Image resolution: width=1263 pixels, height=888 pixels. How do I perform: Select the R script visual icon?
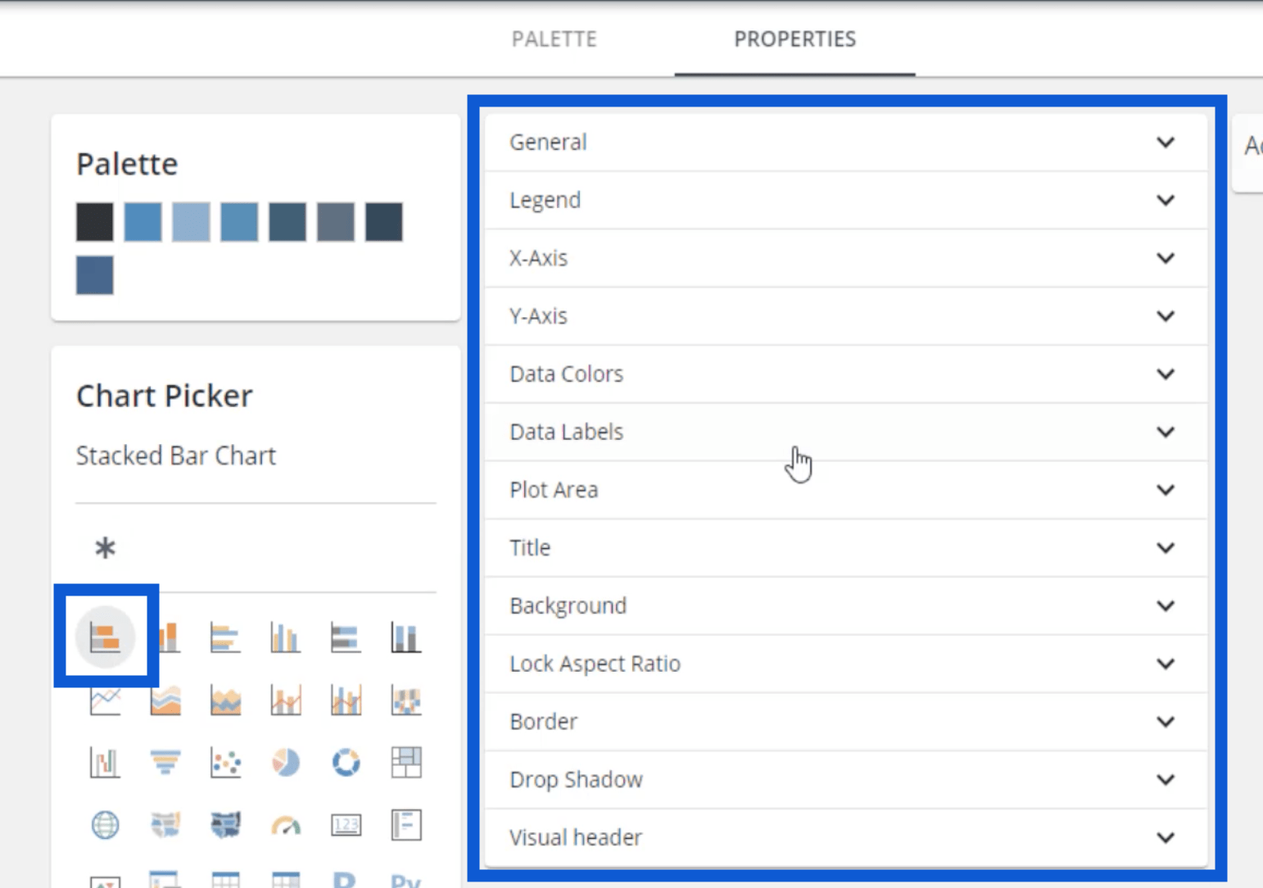[345, 880]
